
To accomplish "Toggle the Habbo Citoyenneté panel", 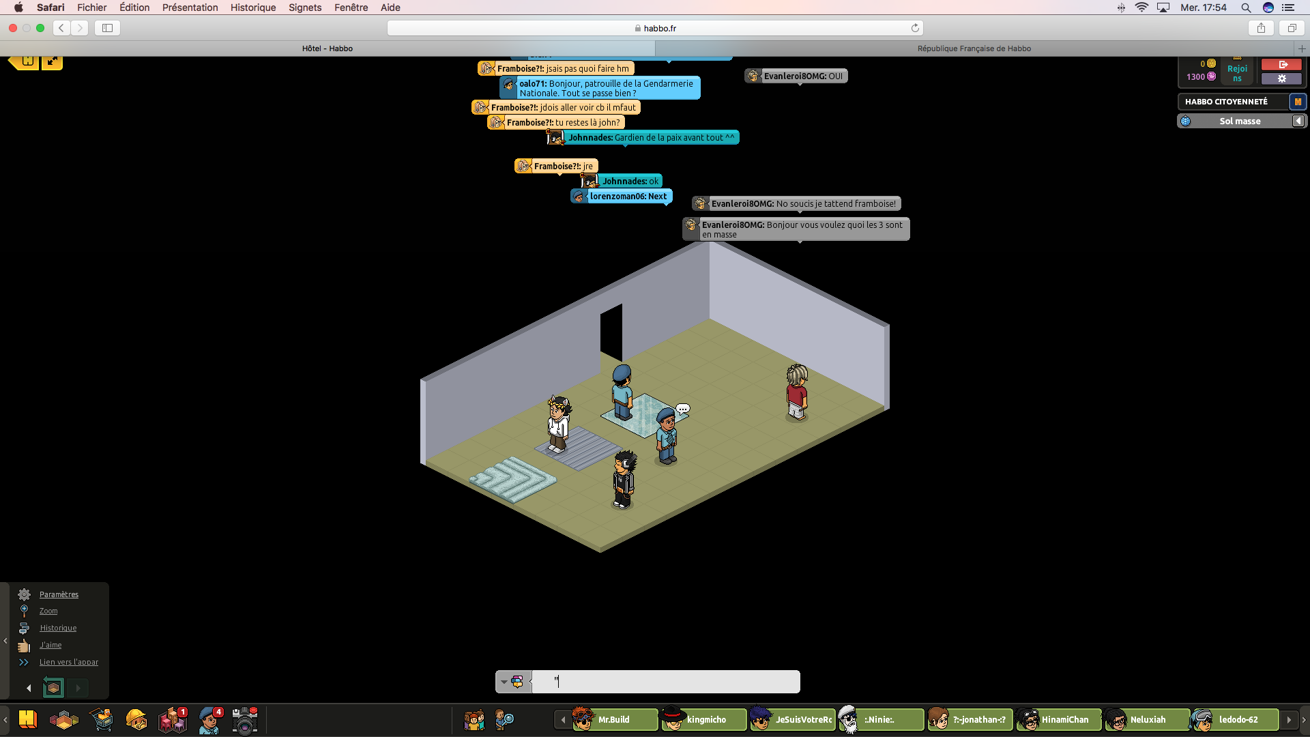I will click(x=1299, y=101).
